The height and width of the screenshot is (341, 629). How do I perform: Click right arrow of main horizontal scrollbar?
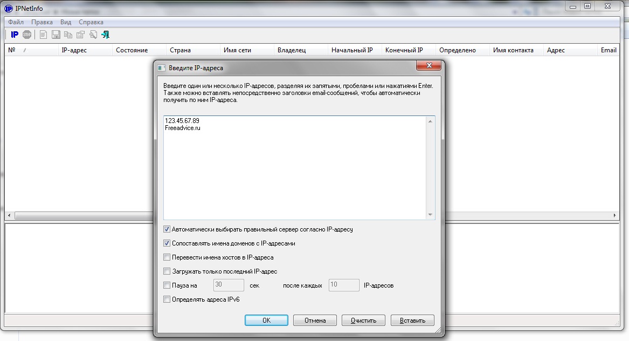coord(614,216)
